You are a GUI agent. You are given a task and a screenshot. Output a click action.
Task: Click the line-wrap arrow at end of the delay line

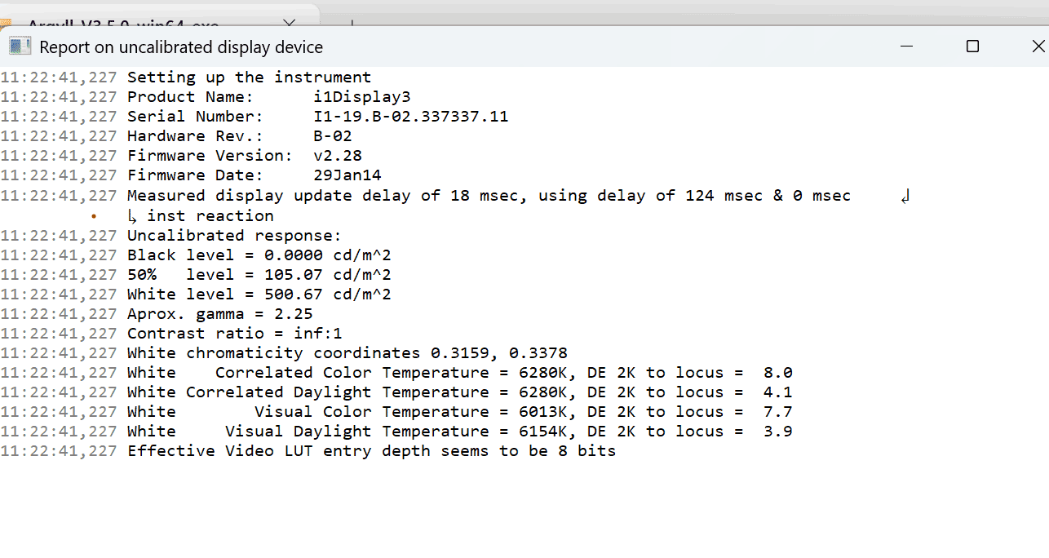point(905,196)
